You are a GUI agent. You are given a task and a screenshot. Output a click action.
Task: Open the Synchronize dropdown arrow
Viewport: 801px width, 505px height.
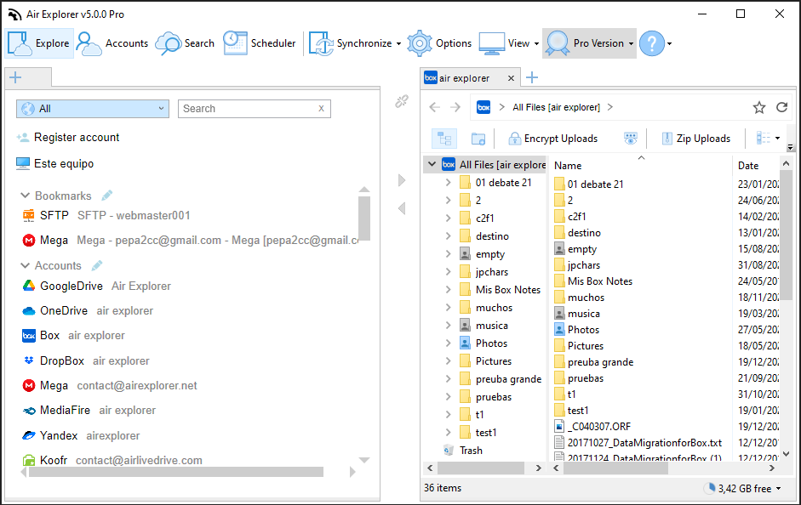pos(398,44)
